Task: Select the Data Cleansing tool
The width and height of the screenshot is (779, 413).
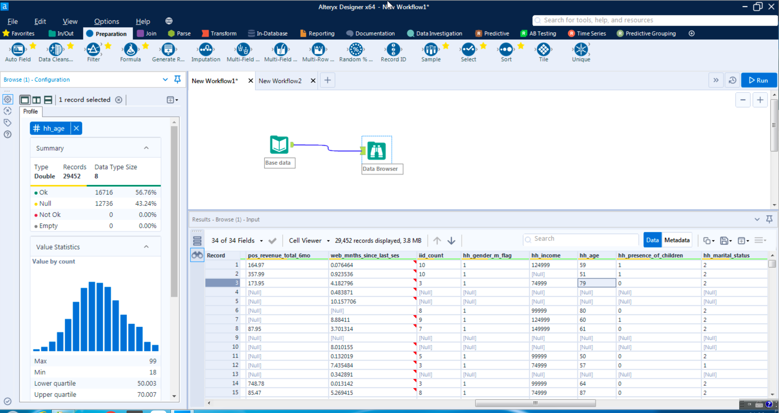Action: pos(56,52)
